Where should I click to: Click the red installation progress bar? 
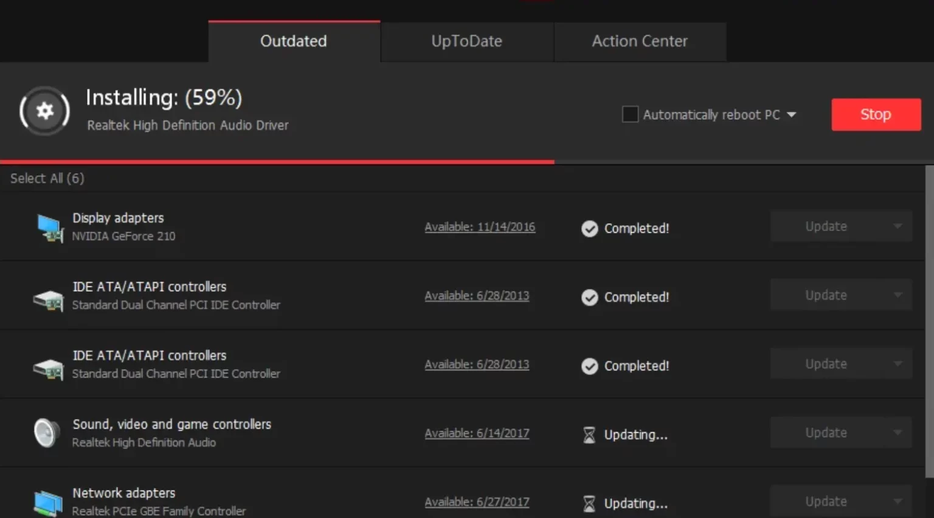pyautogui.click(x=277, y=162)
